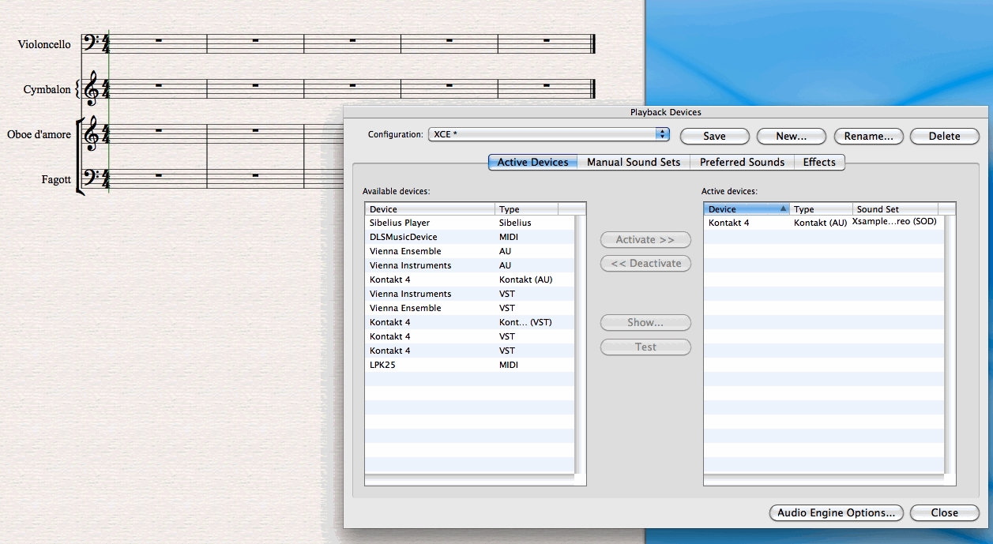993x544 pixels.
Task: Click the treble clef on the Oboe d'amore staff
Action: 92,136
